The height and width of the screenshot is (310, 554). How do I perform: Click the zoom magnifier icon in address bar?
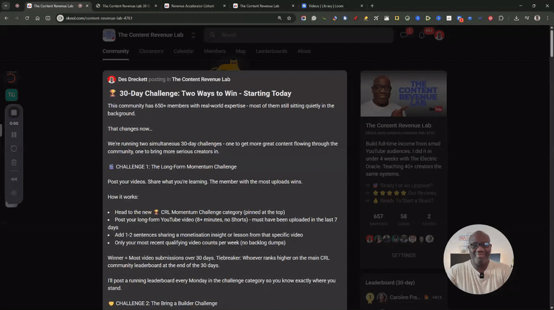tap(280, 18)
